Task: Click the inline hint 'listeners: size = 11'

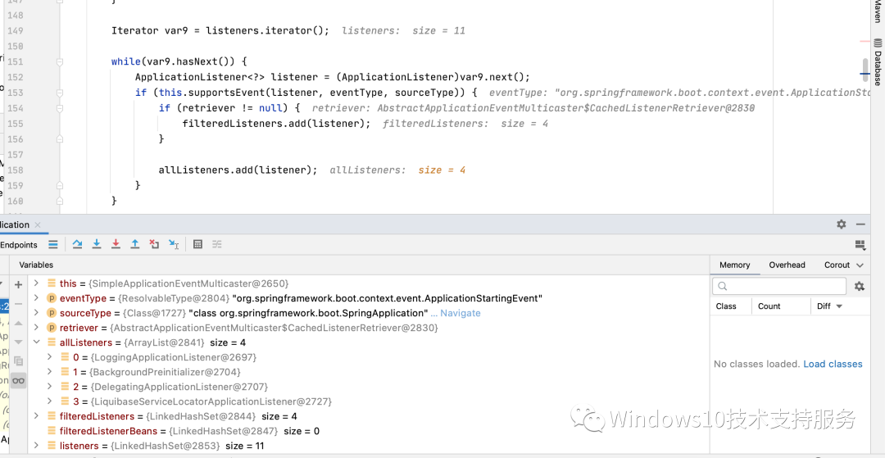Action: (x=403, y=30)
